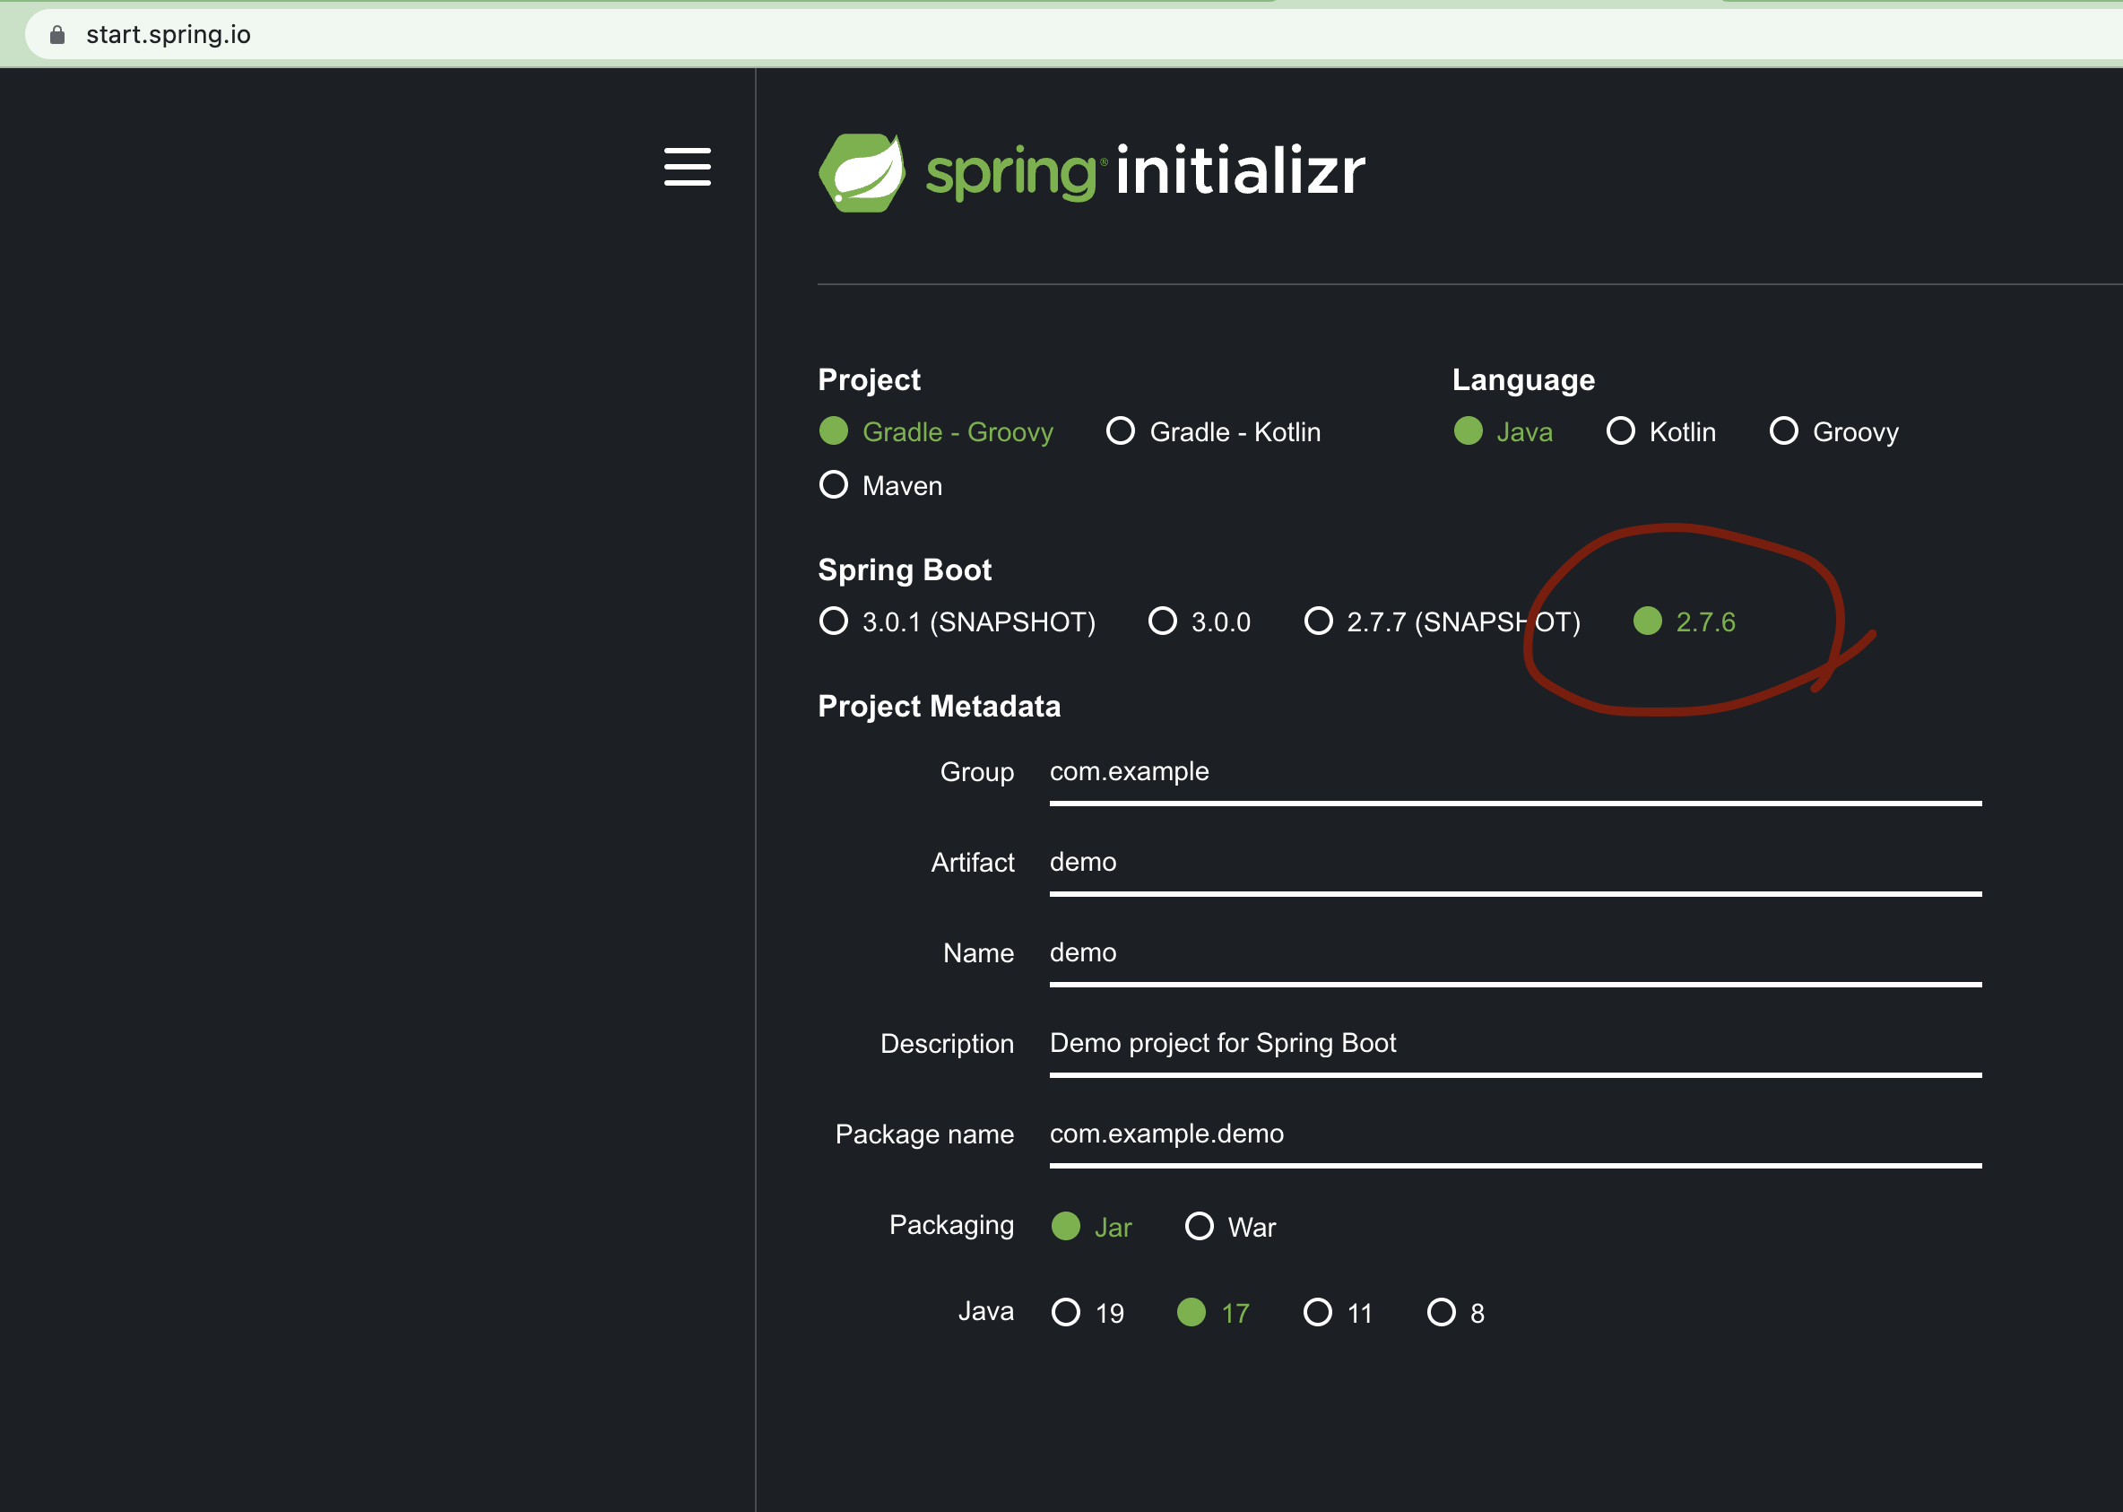Choose Java version 8
This screenshot has height=1512, width=2123.
pyautogui.click(x=1456, y=1313)
